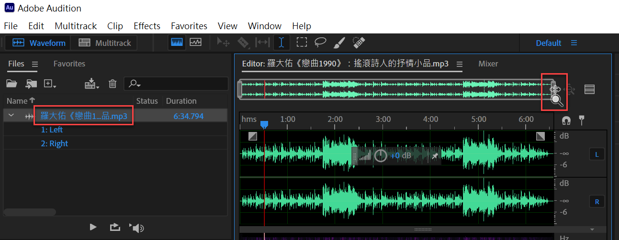
Task: Switch to Multitrack editor view
Action: tap(104, 43)
